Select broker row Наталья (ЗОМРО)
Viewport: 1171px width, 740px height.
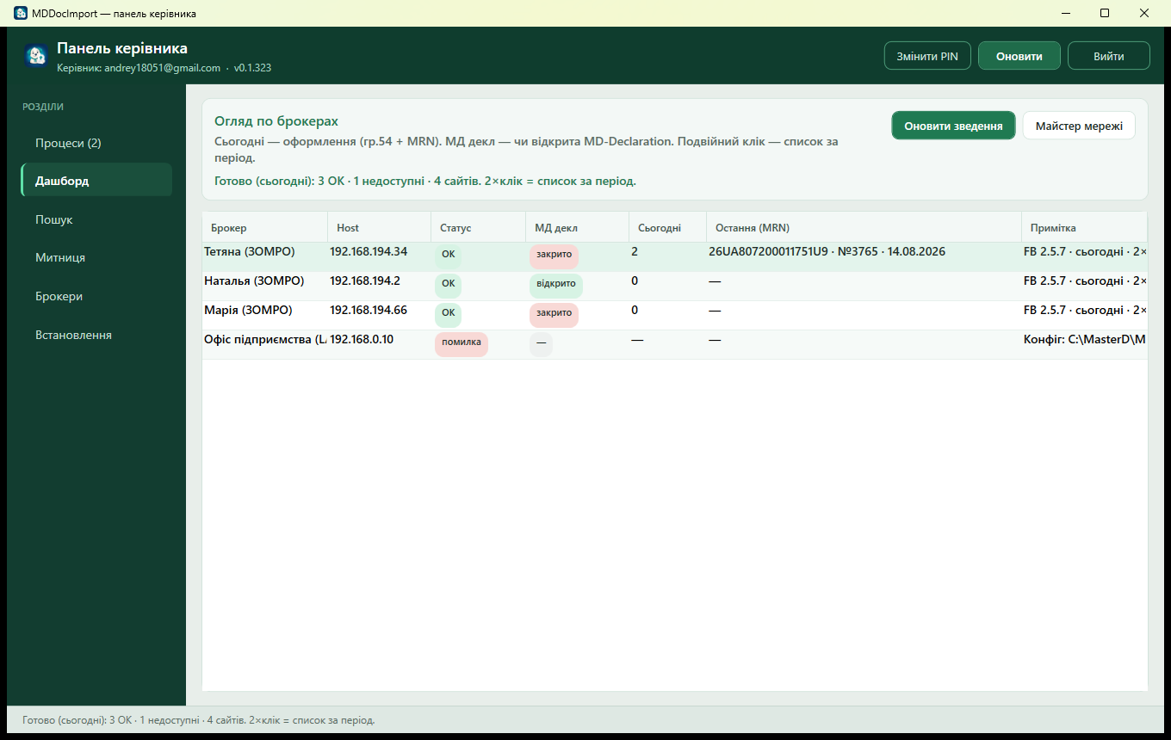click(675, 287)
